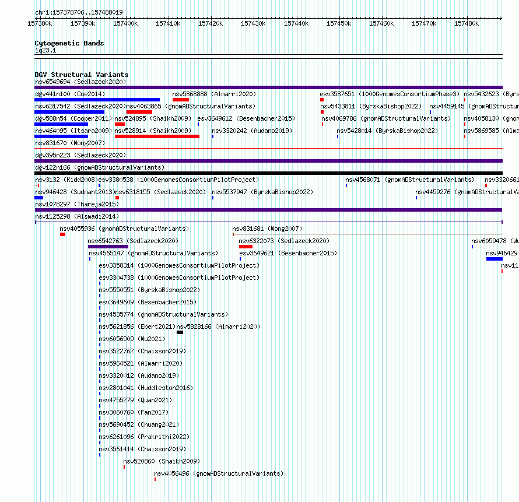
Task: Select purple dgv395n223 (Sedlazeck2020) bar
Action: tap(268, 161)
